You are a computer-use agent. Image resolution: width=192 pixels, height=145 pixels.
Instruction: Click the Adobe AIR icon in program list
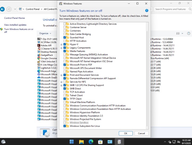coord(39,46)
